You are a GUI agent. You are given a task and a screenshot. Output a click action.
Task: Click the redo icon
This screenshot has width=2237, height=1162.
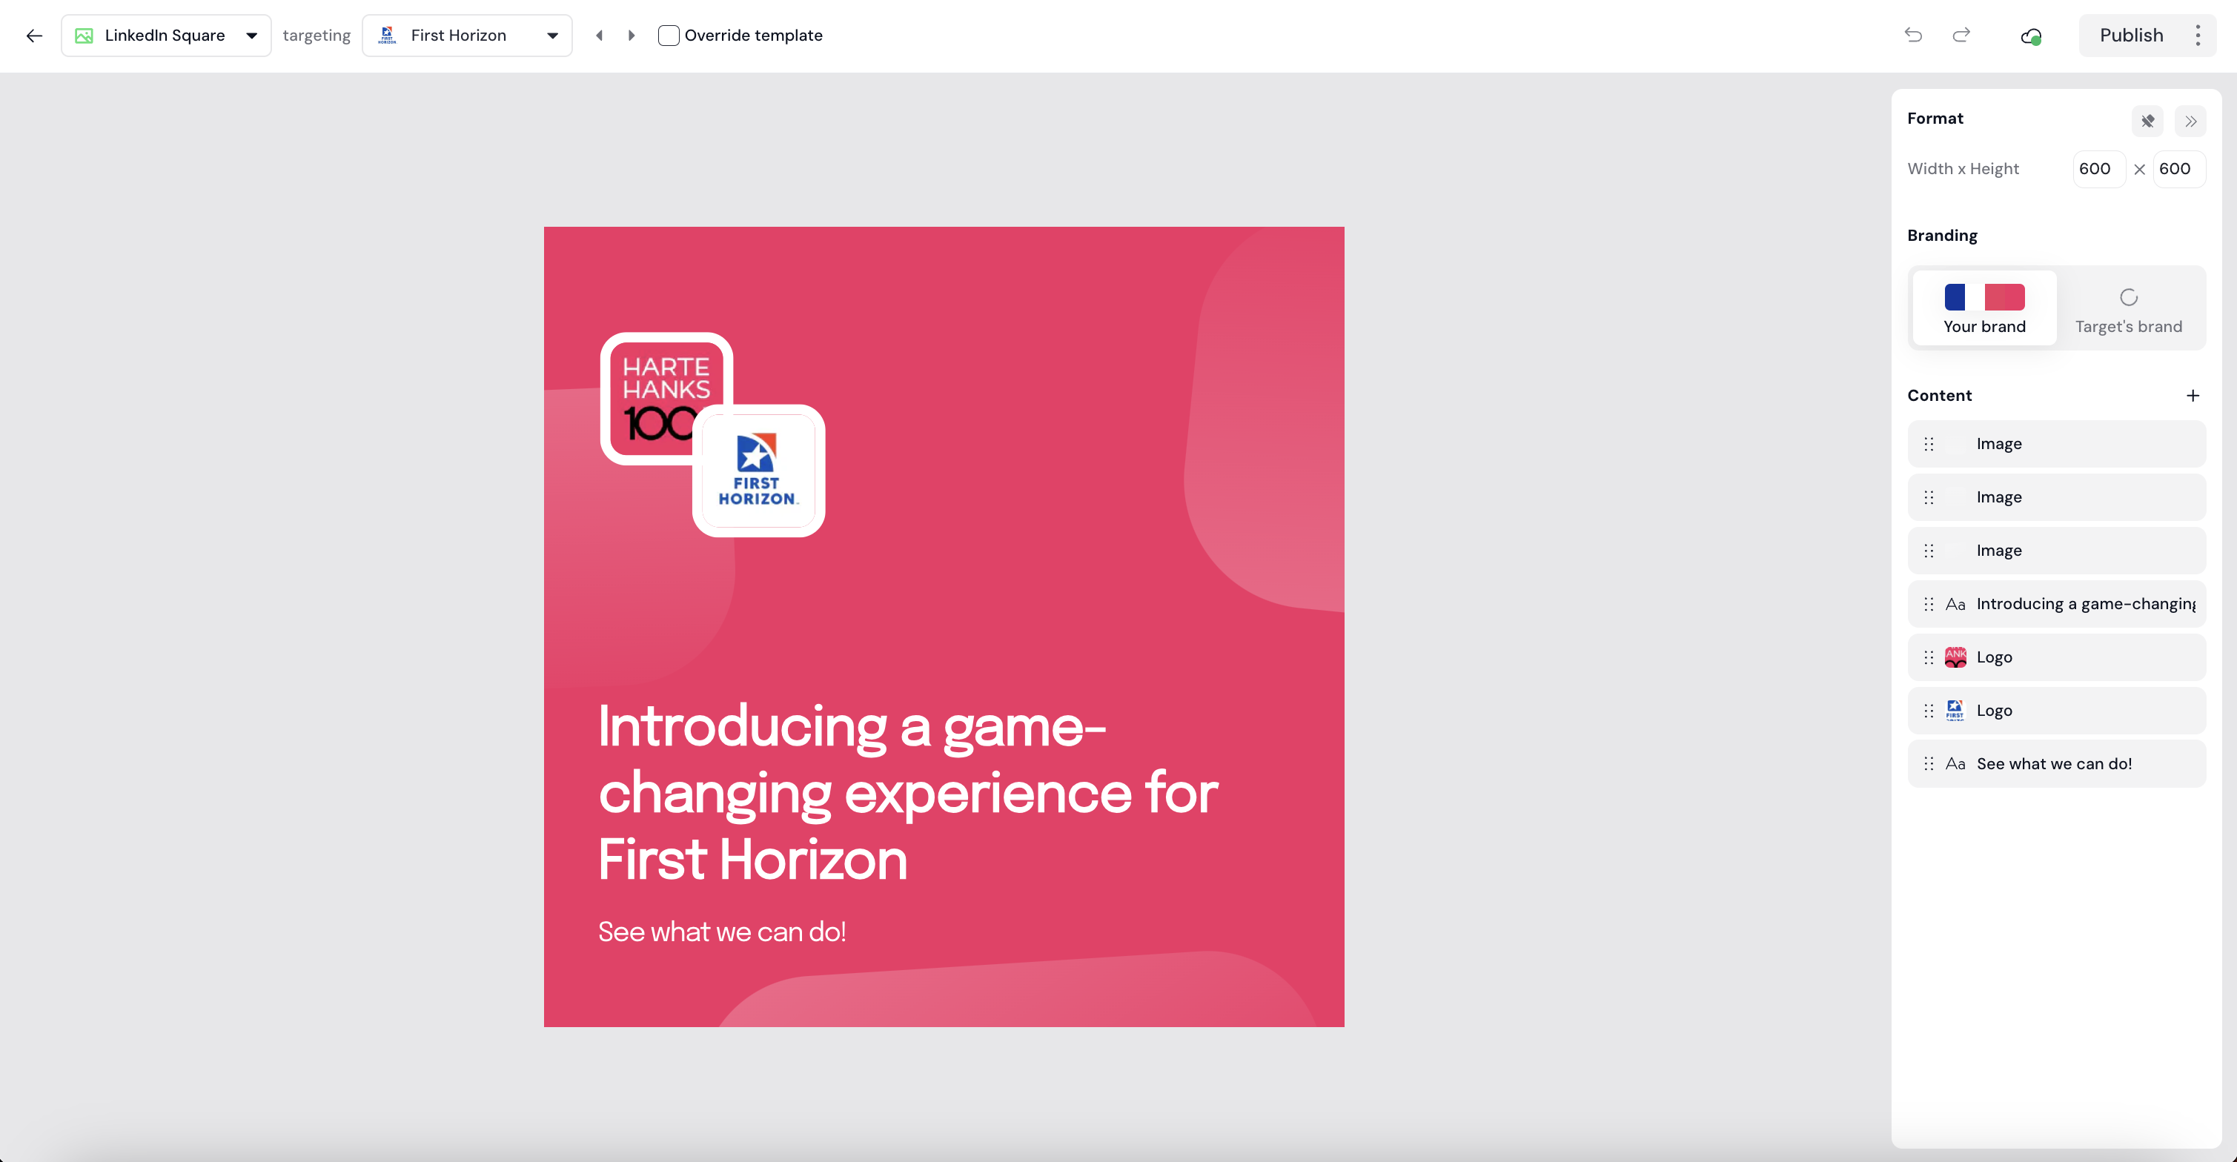(x=1961, y=35)
